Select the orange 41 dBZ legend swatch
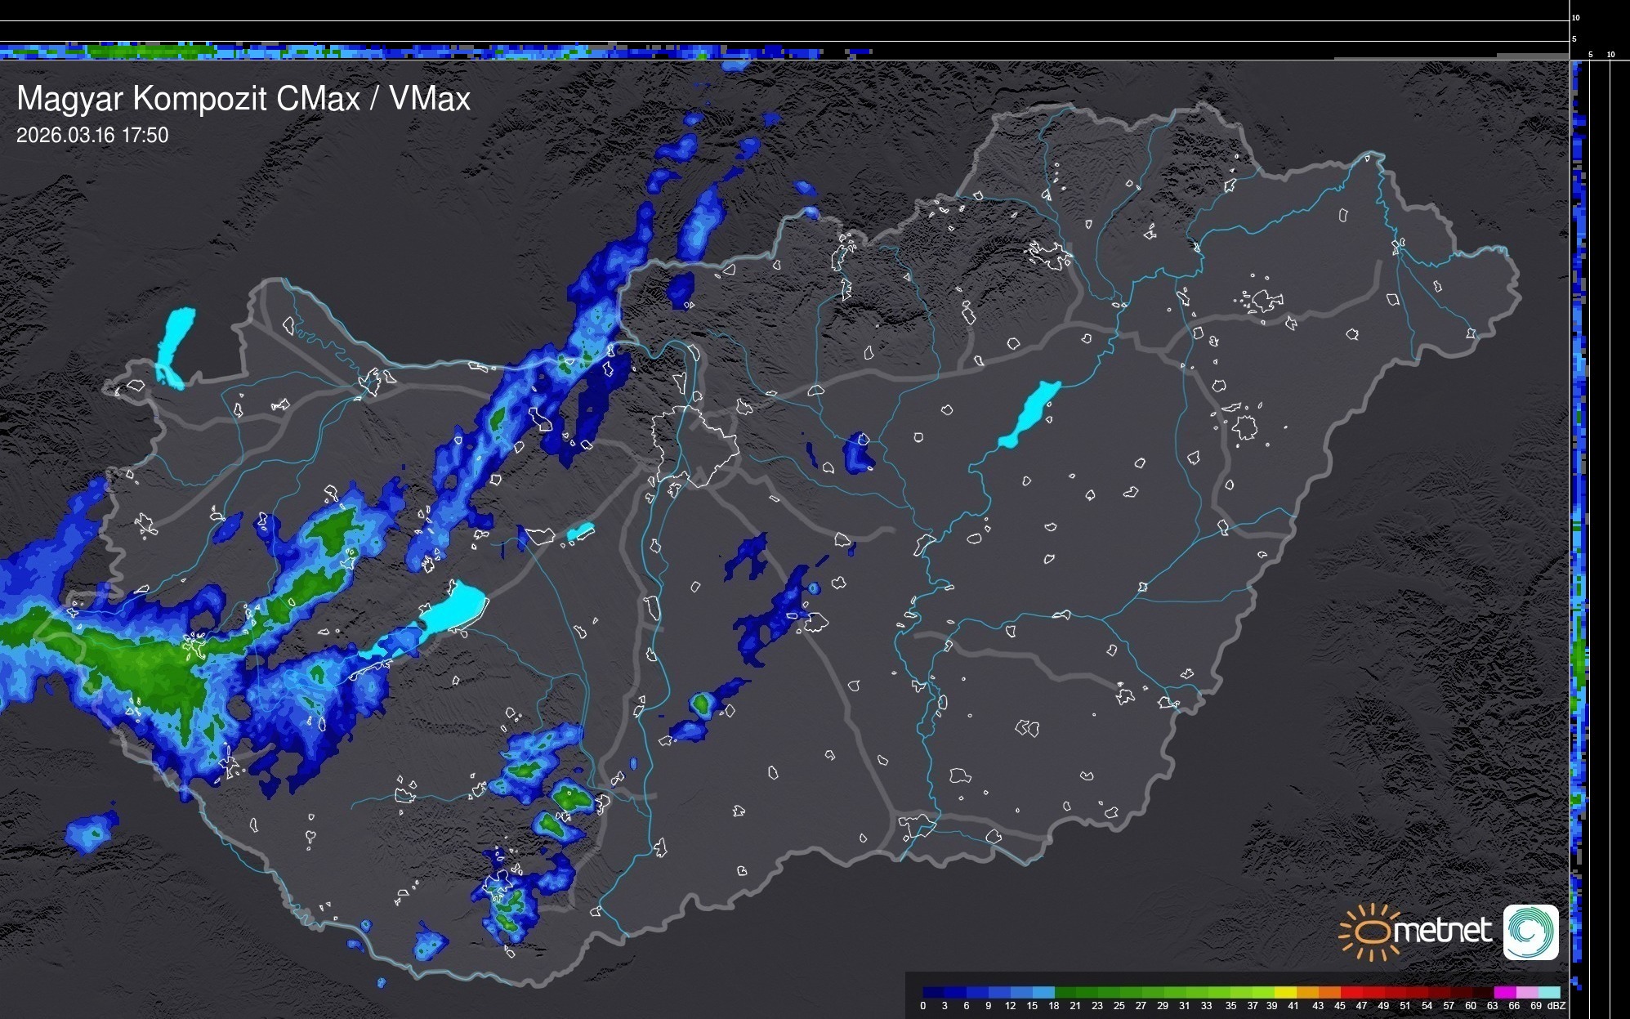This screenshot has width=1630, height=1019. (x=1307, y=992)
